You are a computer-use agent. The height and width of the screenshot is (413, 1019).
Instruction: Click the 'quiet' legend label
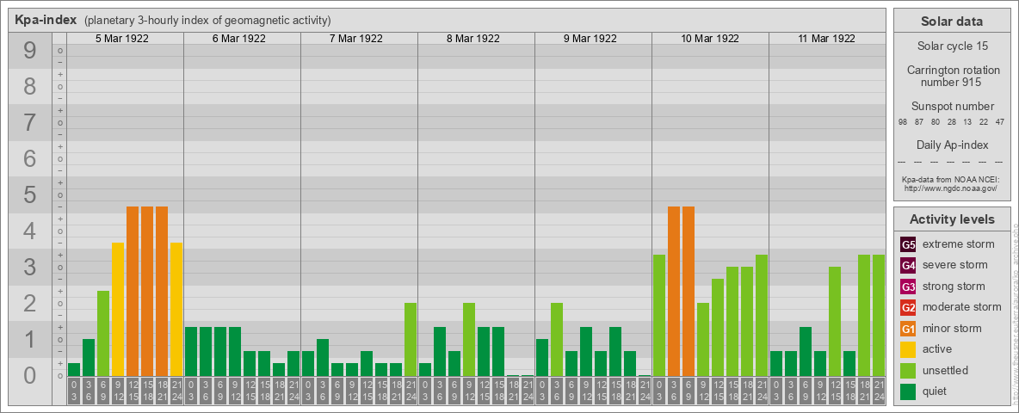pos(936,391)
